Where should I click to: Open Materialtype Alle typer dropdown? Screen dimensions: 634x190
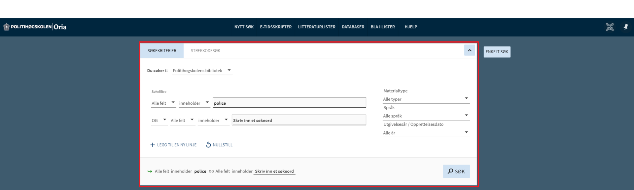426,99
